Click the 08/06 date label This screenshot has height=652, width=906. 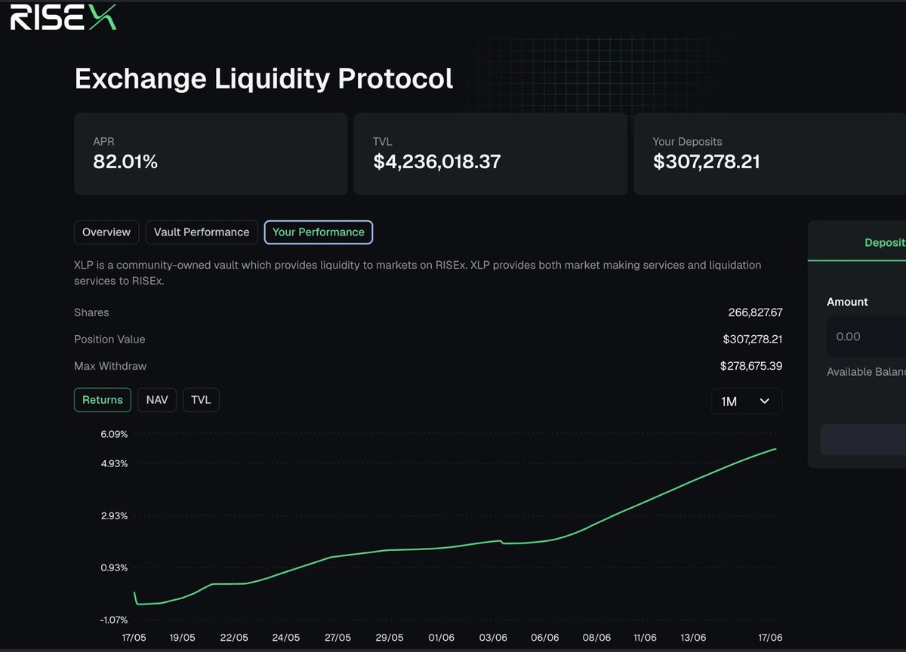[596, 638]
